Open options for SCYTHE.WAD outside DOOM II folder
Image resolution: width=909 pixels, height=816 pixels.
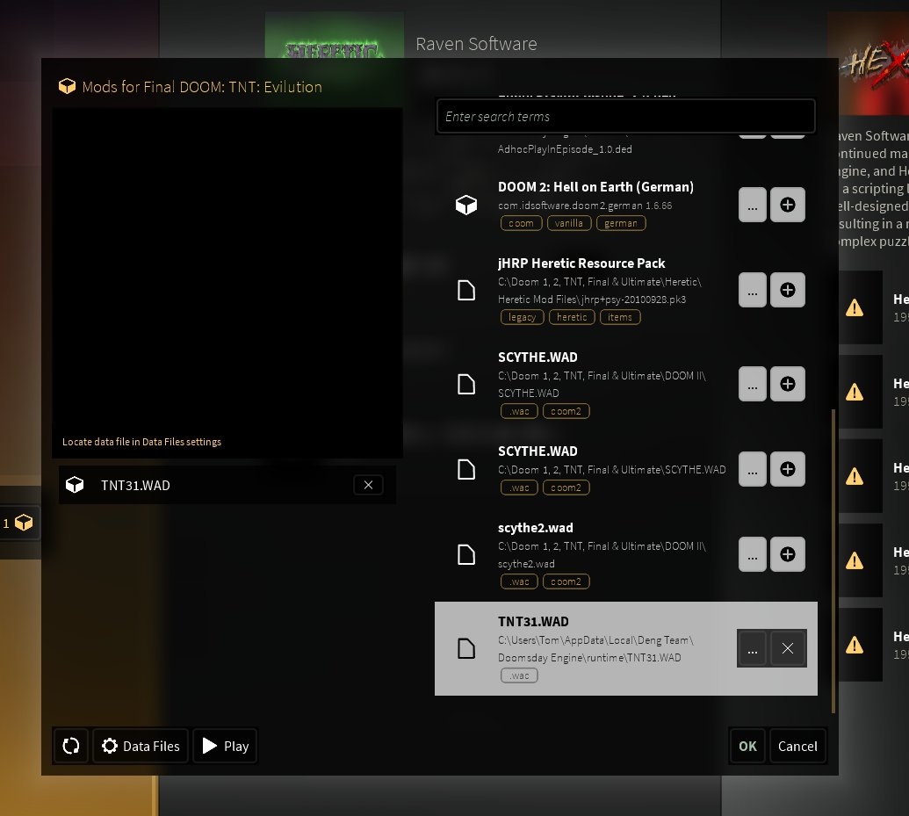[753, 469]
